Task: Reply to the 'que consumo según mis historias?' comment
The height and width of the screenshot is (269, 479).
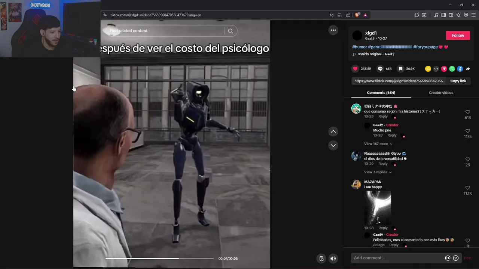Action: 383,117
